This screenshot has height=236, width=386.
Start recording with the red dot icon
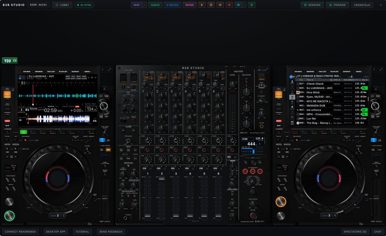tap(229, 5)
